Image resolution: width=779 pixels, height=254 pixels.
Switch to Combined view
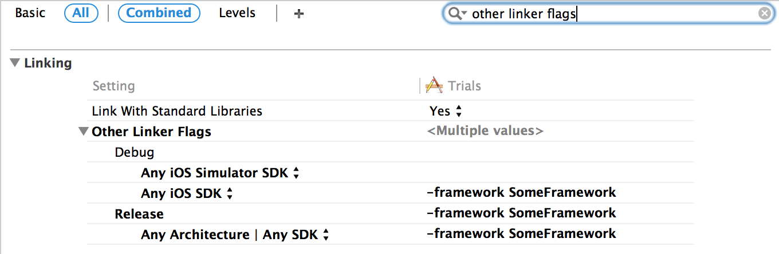[x=159, y=13]
